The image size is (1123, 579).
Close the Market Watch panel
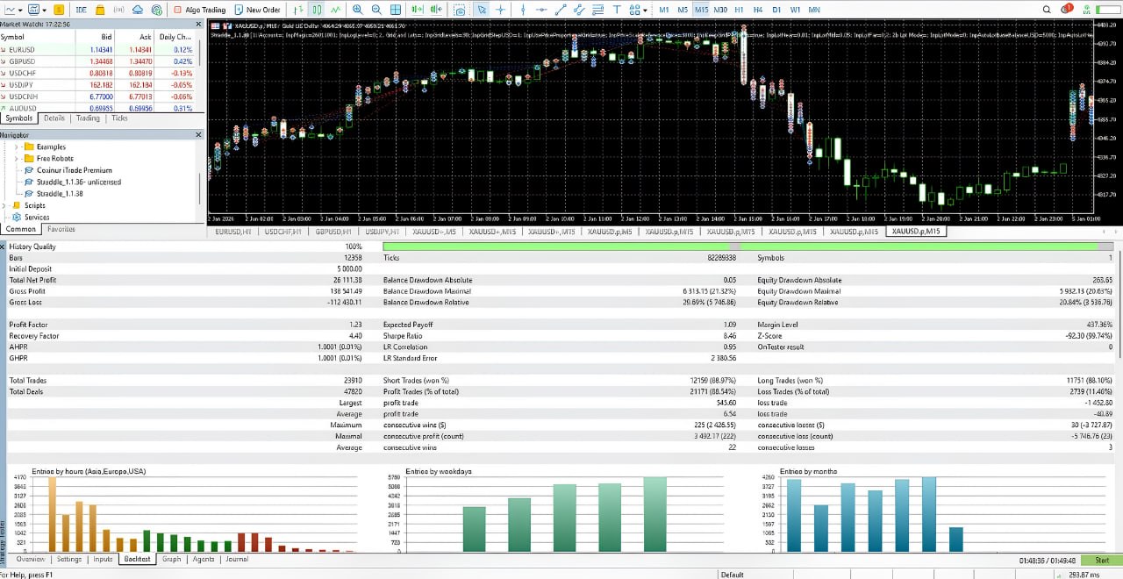198,25
